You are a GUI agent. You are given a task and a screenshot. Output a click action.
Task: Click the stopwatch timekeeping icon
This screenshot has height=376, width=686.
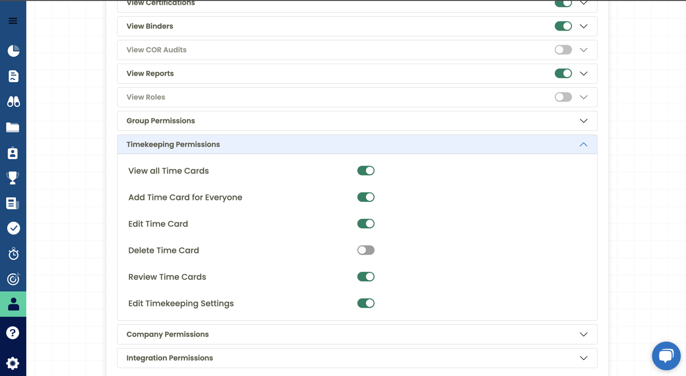click(x=13, y=253)
